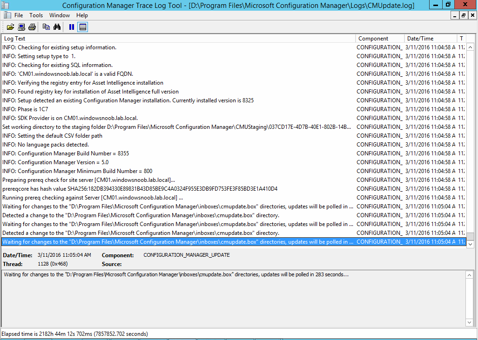Click the log list scroll-down arrow

tap(471, 244)
